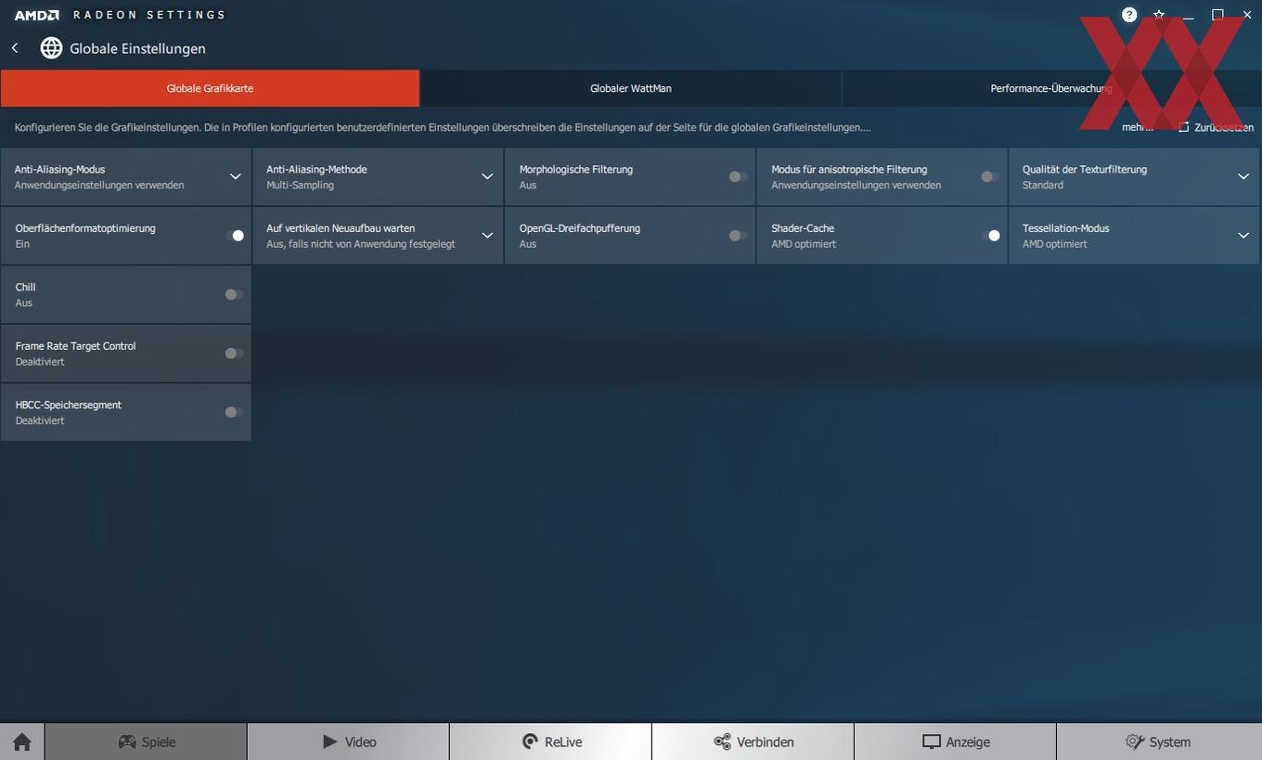1262x760 pixels.
Task: Maximize the Radeon Settings window
Action: (x=1217, y=15)
